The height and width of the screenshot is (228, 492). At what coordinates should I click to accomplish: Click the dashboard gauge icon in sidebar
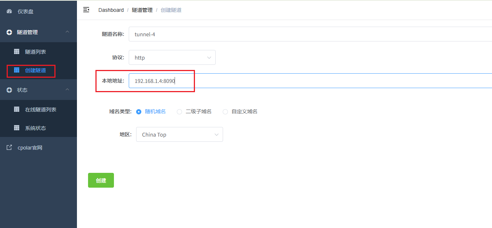pos(9,11)
